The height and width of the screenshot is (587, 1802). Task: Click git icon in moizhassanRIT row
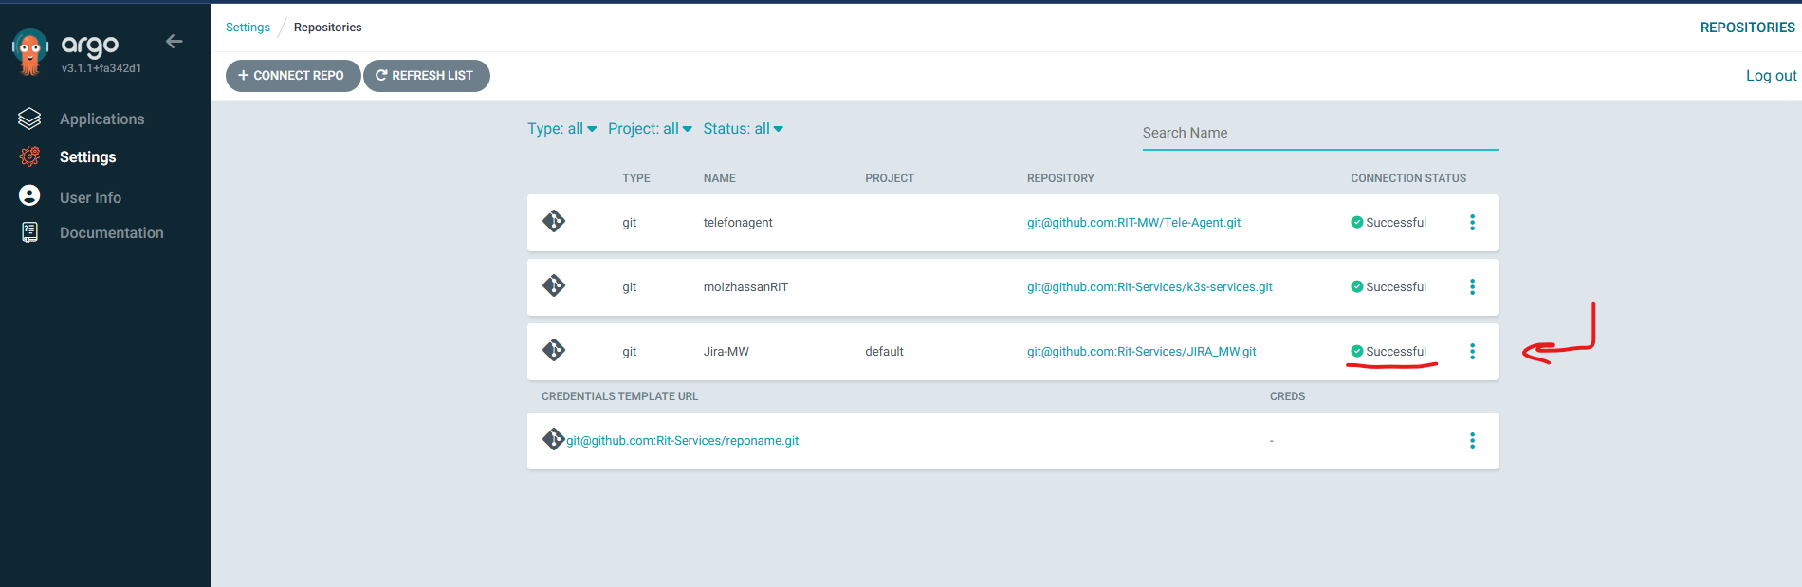(554, 286)
